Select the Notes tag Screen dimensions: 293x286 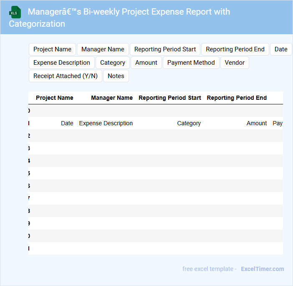click(x=116, y=76)
